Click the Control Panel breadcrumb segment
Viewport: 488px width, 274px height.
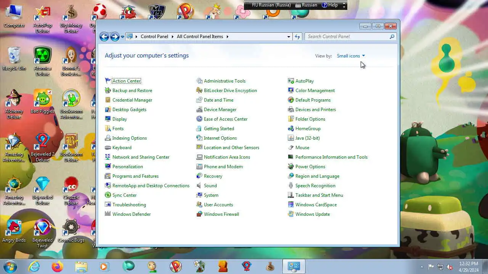pyautogui.click(x=154, y=37)
